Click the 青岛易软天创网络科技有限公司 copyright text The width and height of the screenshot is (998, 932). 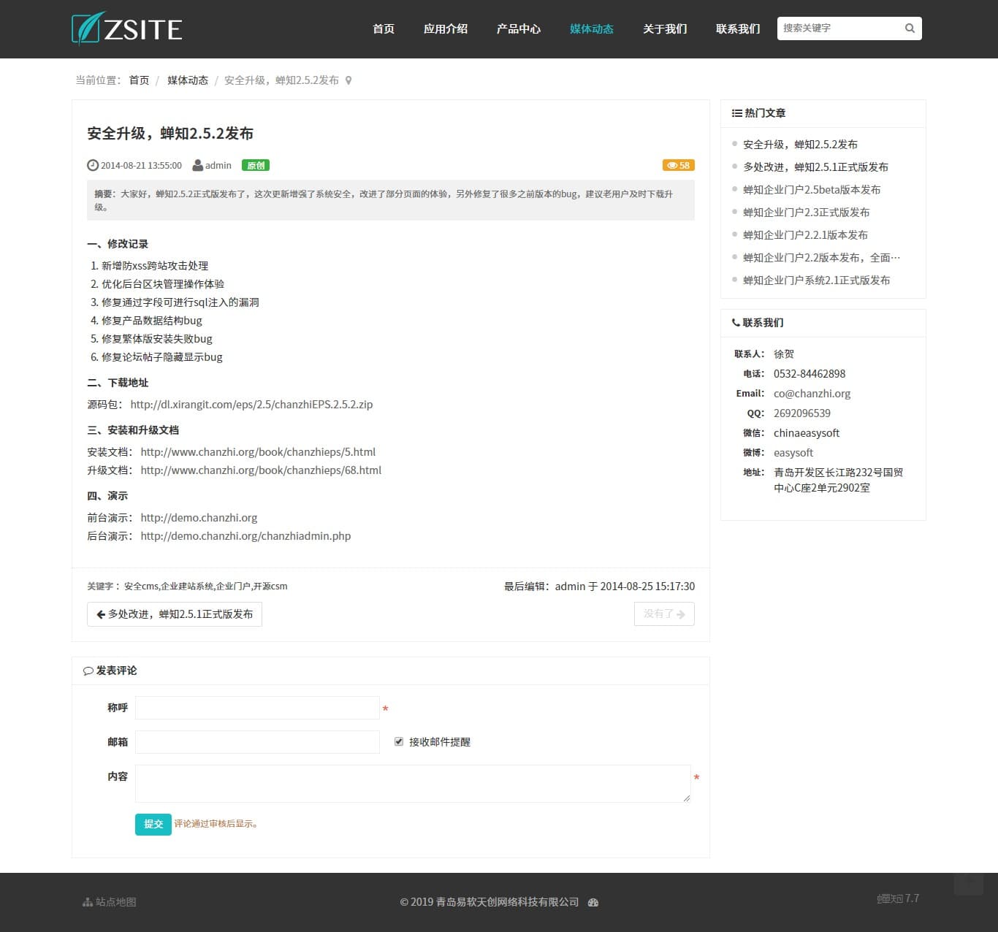pos(507,902)
